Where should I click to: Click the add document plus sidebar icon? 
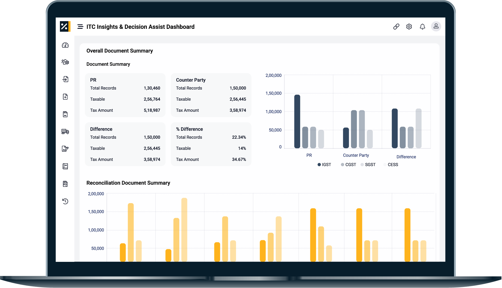[x=65, y=97]
